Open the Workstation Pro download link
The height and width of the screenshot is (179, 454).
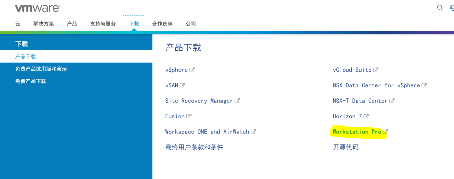coord(357,132)
